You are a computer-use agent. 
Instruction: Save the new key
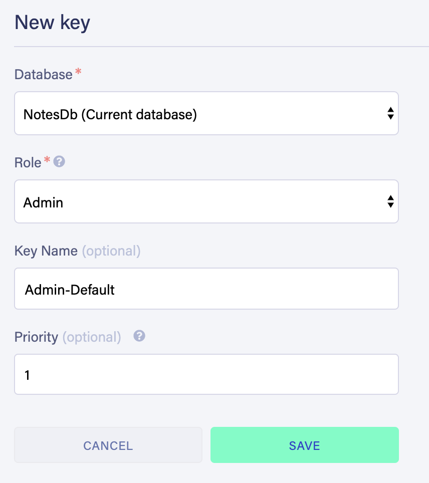(x=304, y=445)
